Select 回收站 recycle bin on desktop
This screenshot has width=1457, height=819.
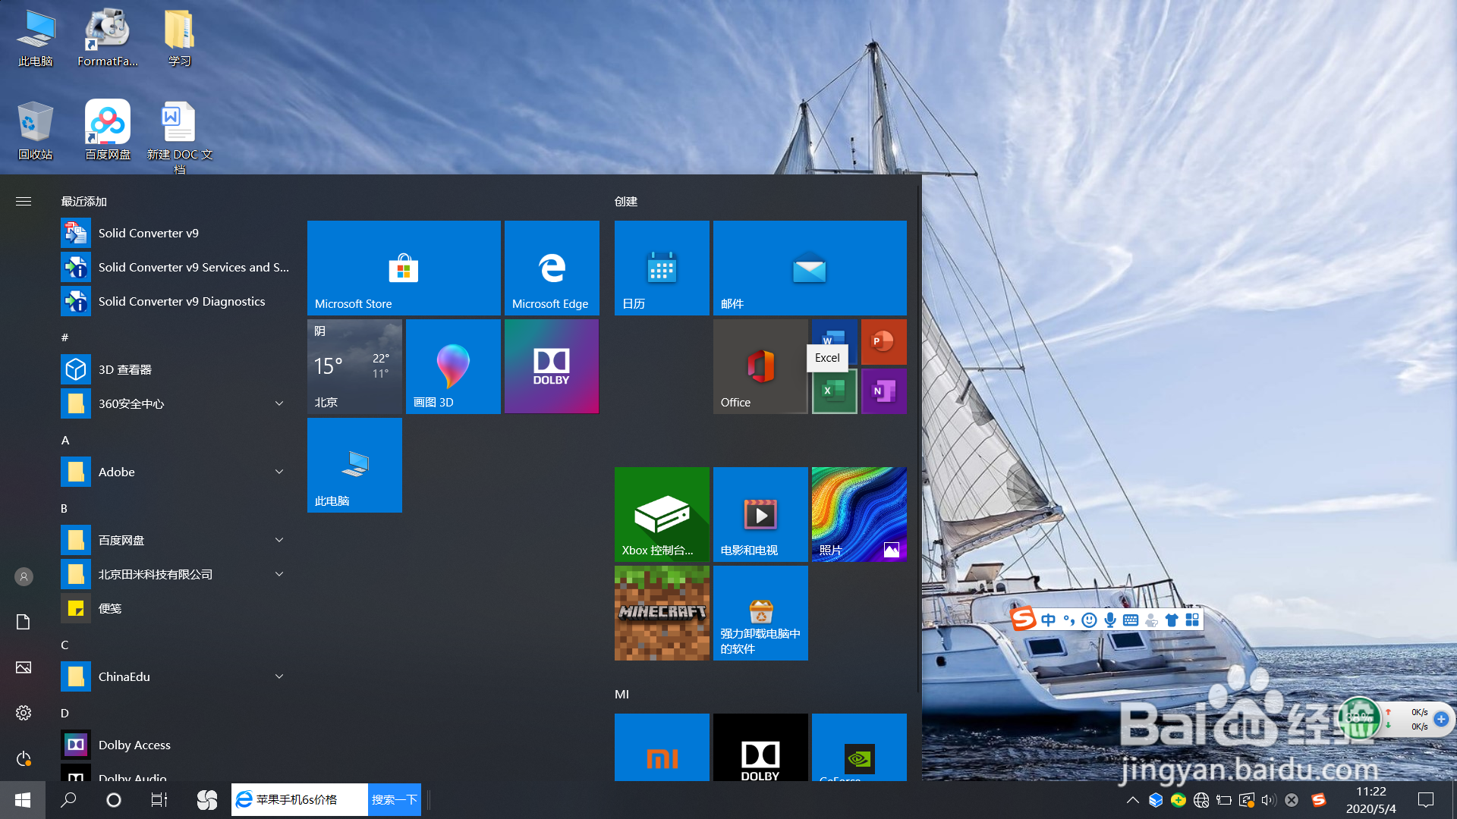coord(35,130)
